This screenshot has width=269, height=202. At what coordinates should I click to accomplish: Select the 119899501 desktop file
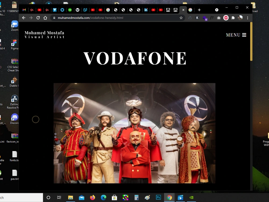pos(13,7)
